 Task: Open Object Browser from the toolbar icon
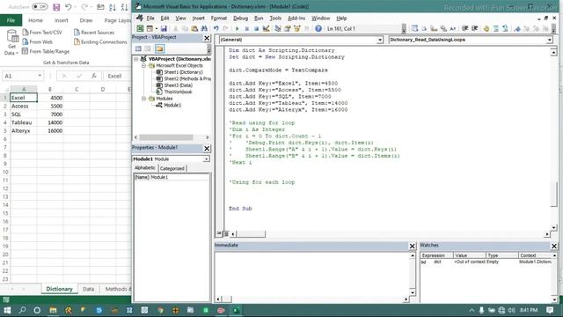pos(297,29)
